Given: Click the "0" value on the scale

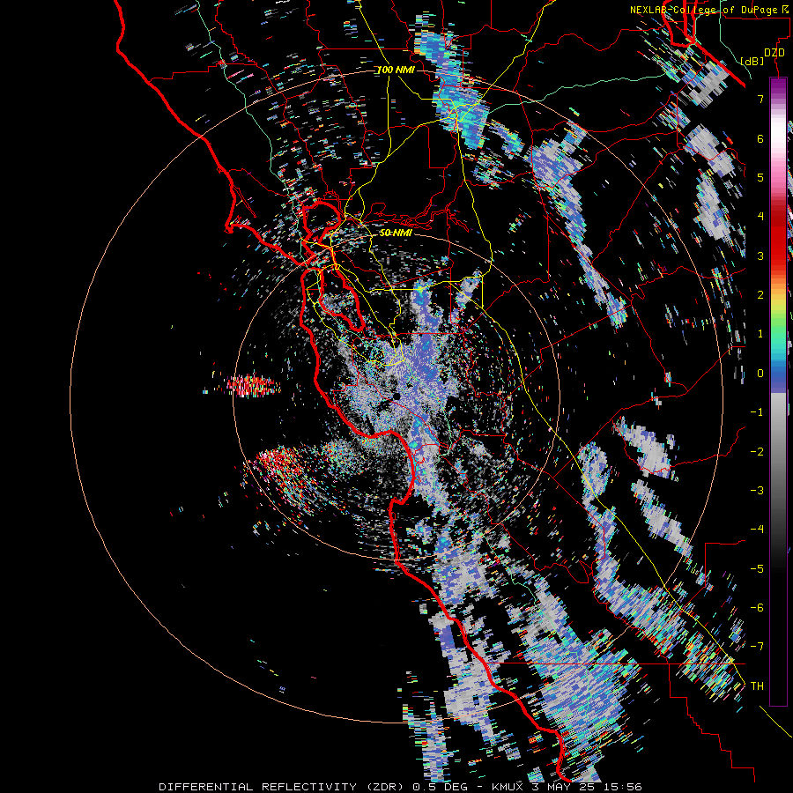Looking at the screenshot, I should coord(760,374).
